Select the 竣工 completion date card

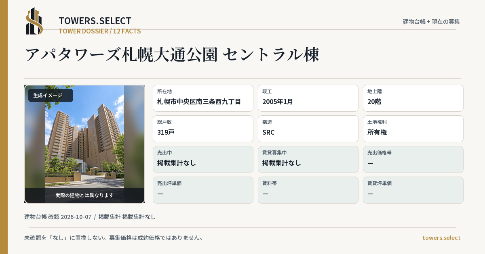click(x=308, y=98)
